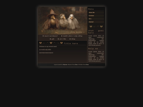This screenshot has width=143, height=107.
Task: Follow the "music? perchance?" link
Action: pyautogui.click(x=50, y=36)
